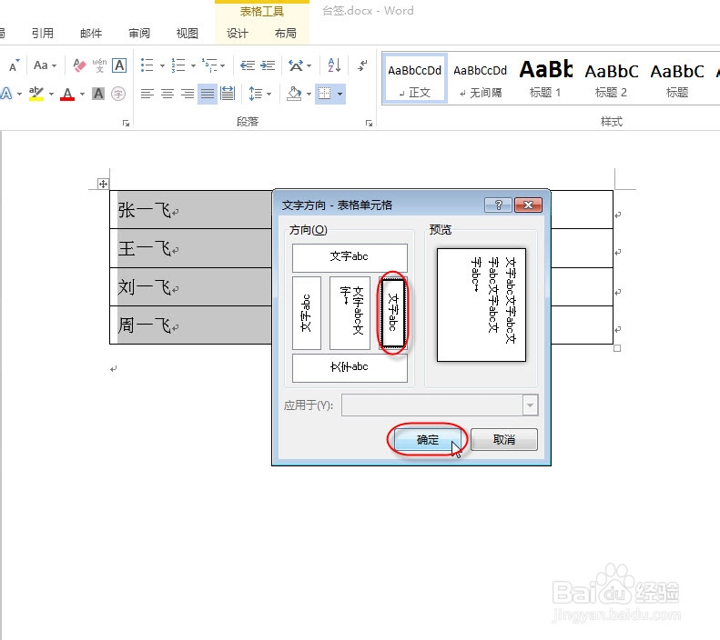The image size is (720, 640).
Task: Expand the bullets dropdown arrow
Action: pyautogui.click(x=162, y=66)
